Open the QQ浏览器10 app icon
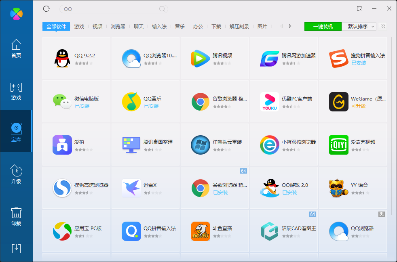 [x=131, y=59]
